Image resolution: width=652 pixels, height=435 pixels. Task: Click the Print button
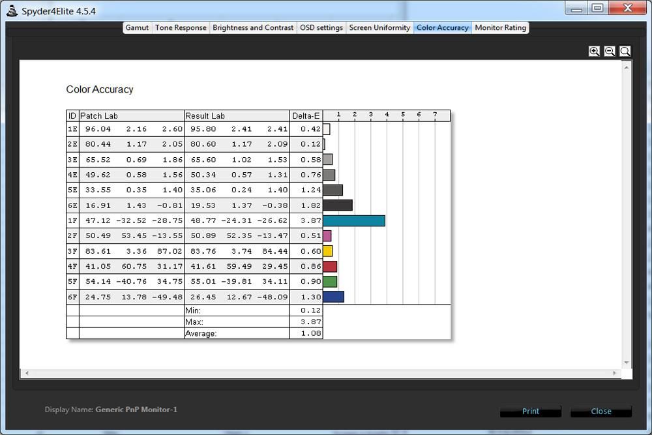(x=531, y=412)
